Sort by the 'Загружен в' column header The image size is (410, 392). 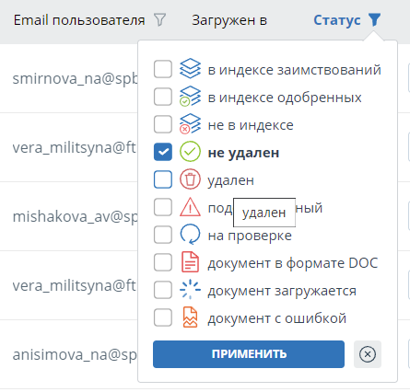point(229,20)
